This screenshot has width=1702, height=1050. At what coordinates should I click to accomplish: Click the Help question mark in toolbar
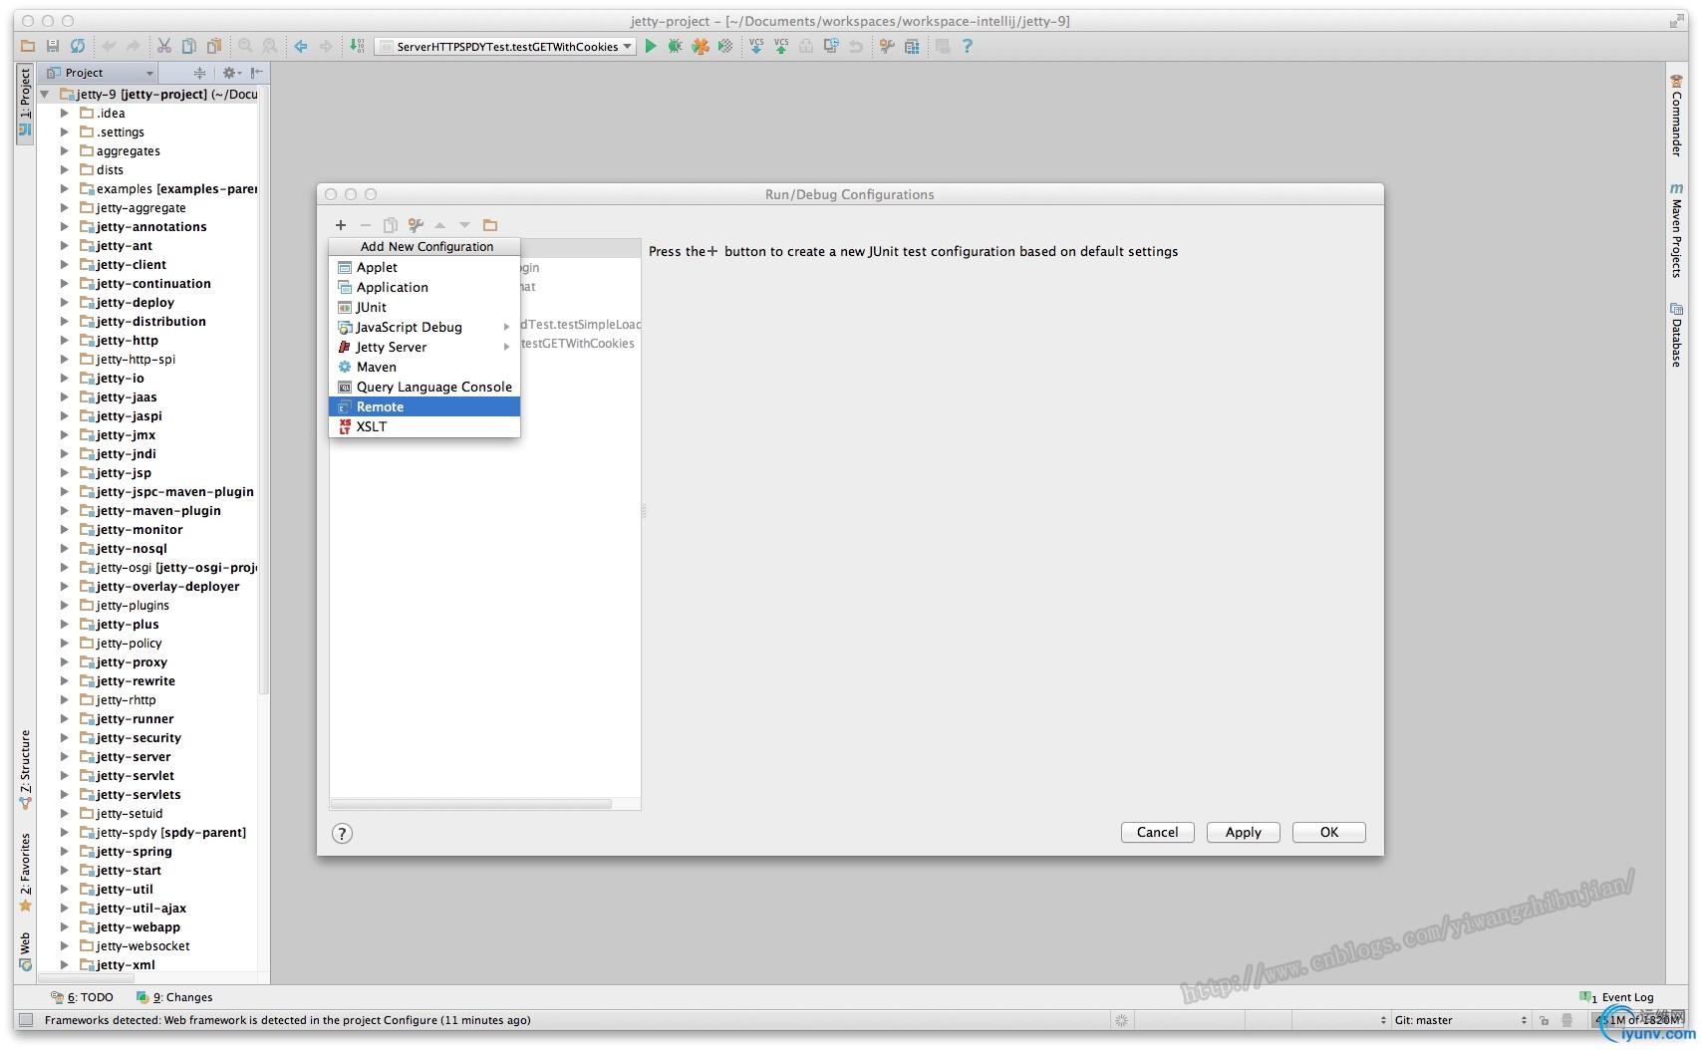967,46
